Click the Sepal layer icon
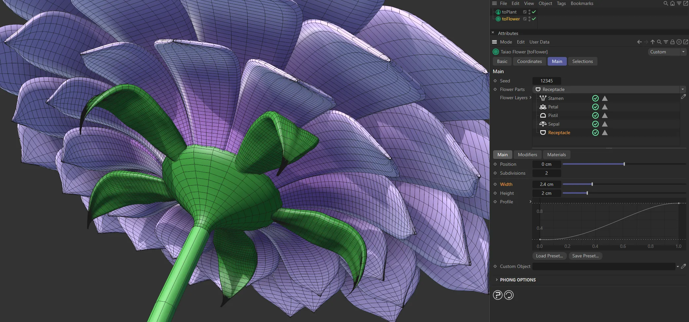Image resolution: width=689 pixels, height=322 pixels. (543, 124)
